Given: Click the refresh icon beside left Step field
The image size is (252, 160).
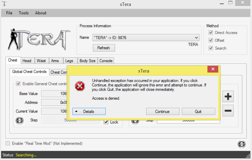Looking at the screenshot, I should (20, 120).
